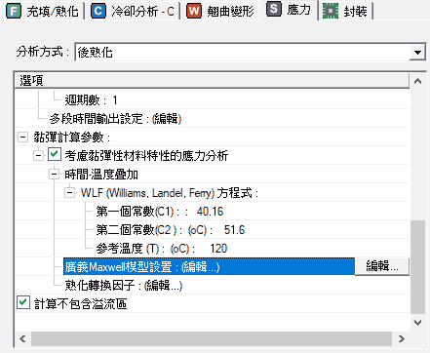
Task: Click the WLF (Williams, Landel, Ferry) 方程式 label
Action: pyautogui.click(x=170, y=193)
